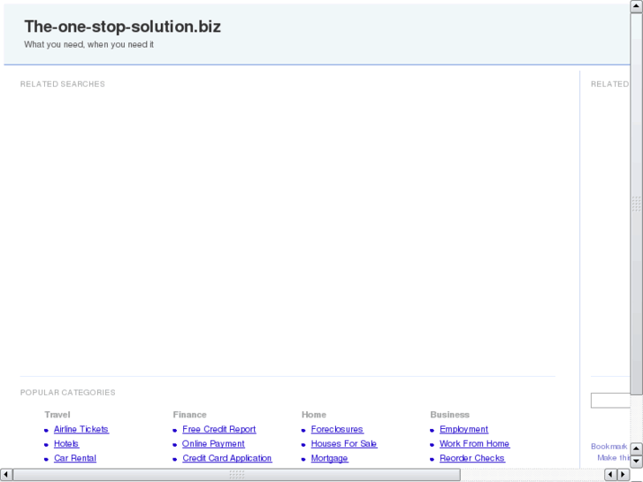Open the Houses For Sale link
Image resolution: width=643 pixels, height=482 pixels.
(344, 443)
